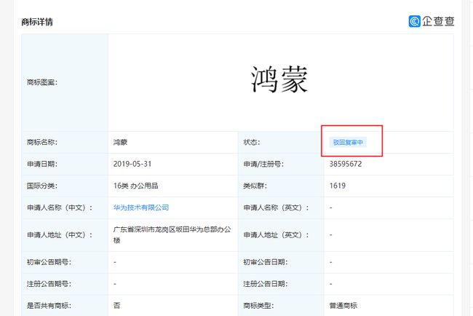Click the 注册公告日期 label
Viewport: 473px width, 316px height.
point(265,284)
